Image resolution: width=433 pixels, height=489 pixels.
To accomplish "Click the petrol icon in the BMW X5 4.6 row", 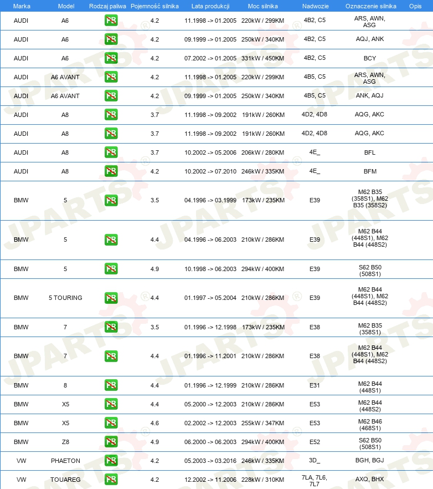I will 111,423.
